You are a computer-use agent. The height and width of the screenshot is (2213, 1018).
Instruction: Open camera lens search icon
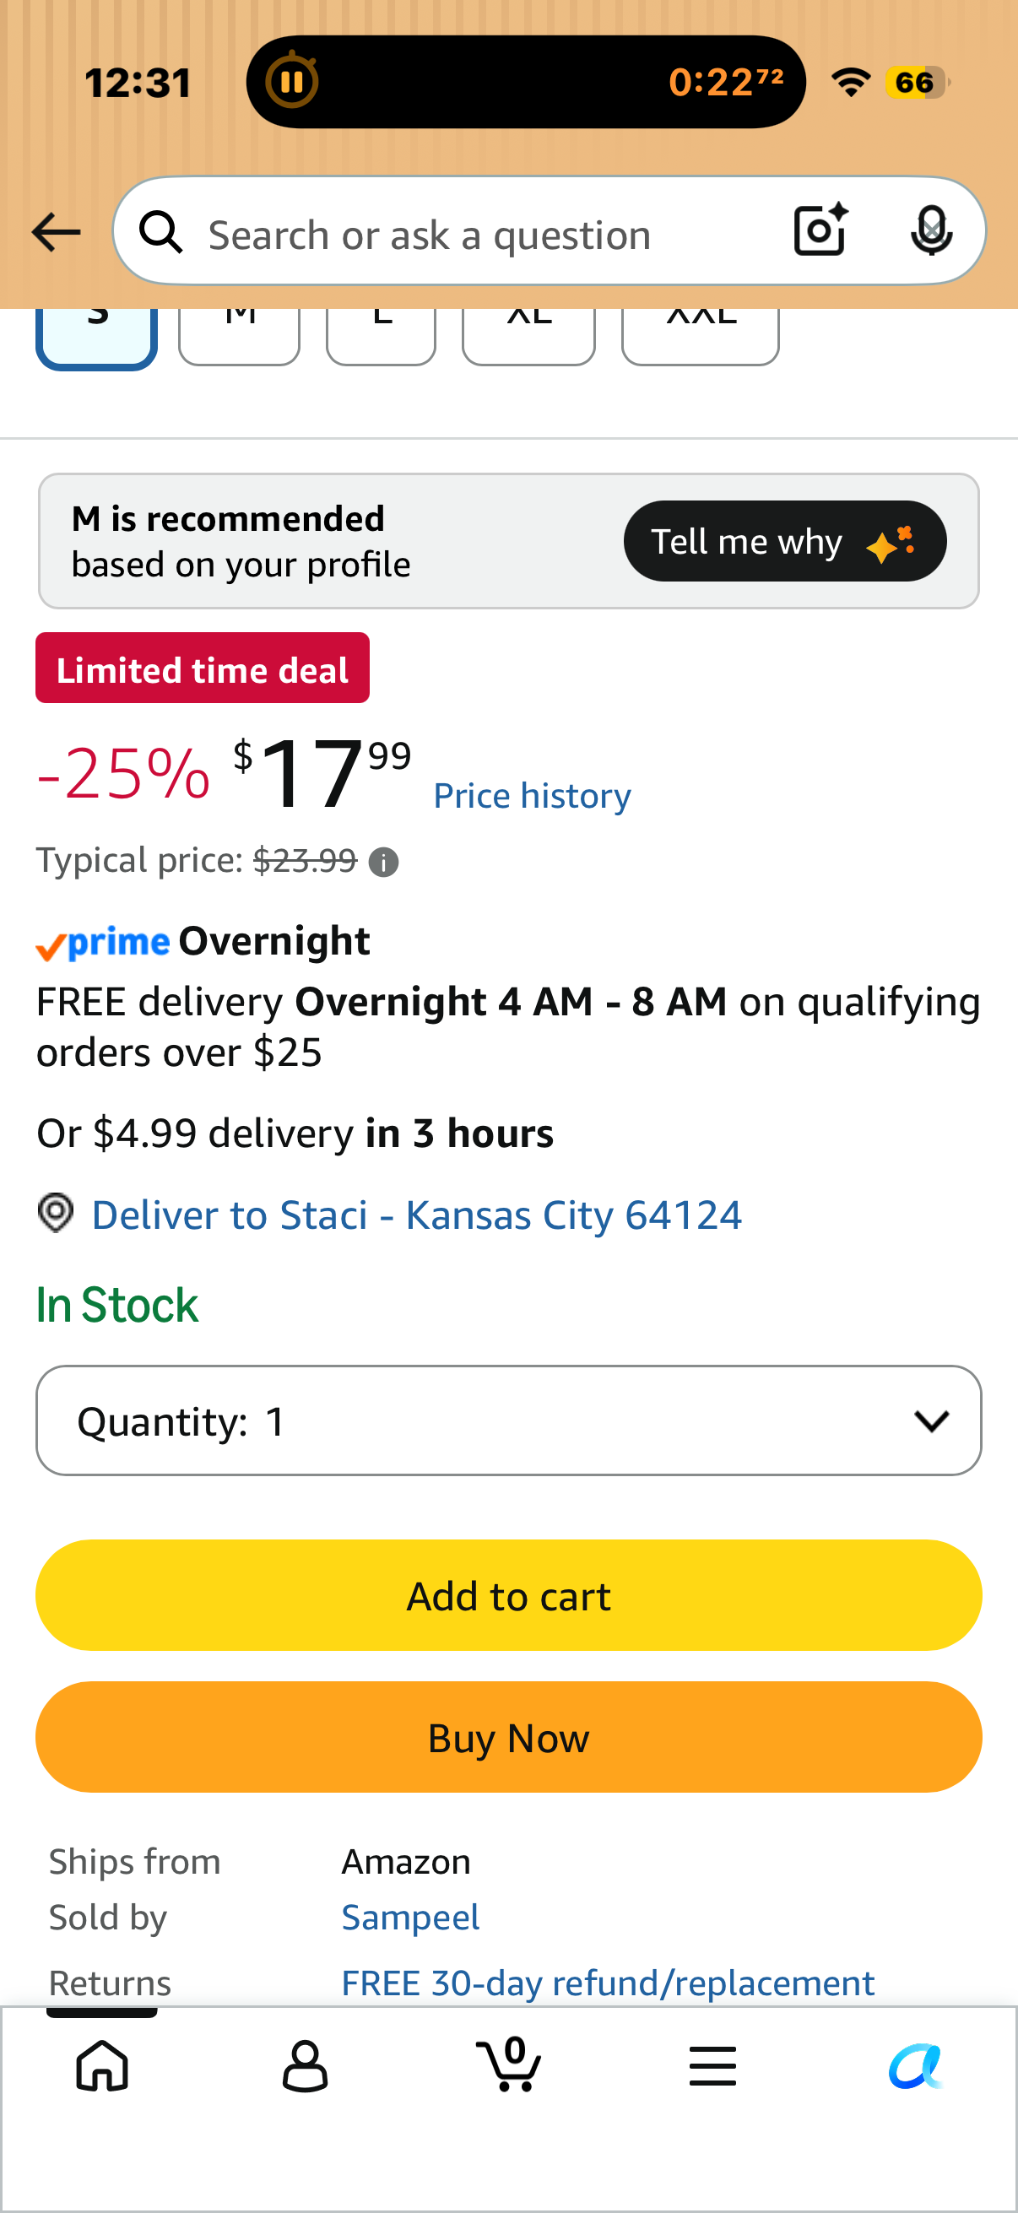[820, 230]
